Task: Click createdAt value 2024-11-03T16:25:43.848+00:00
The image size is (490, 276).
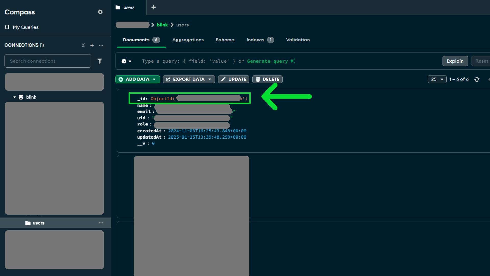Action: pyautogui.click(x=207, y=131)
